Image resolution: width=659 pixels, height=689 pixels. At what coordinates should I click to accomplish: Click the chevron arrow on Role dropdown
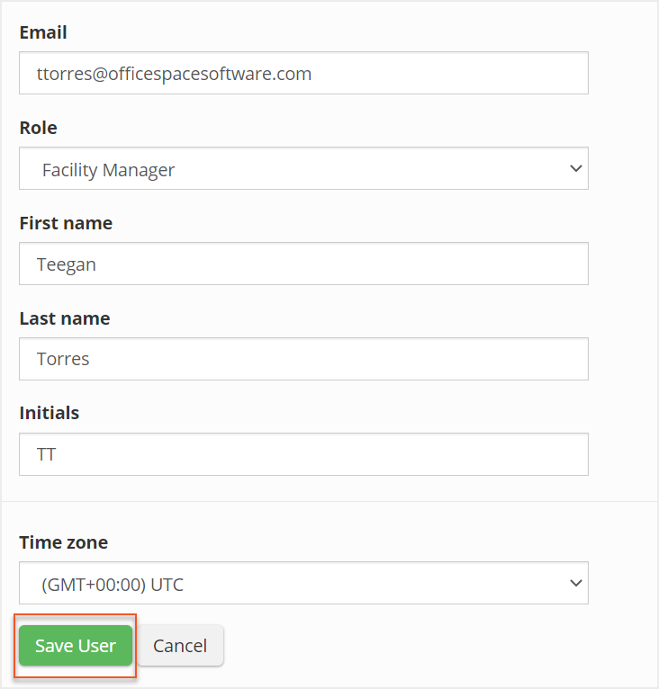click(x=576, y=169)
